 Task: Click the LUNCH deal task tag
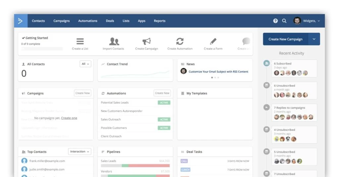(185, 170)
